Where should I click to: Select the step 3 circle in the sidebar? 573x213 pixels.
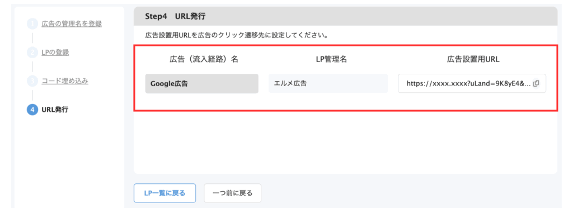(32, 81)
